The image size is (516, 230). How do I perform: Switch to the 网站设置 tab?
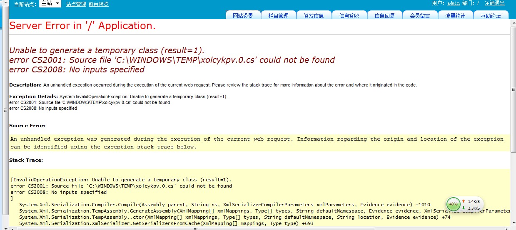243,16
